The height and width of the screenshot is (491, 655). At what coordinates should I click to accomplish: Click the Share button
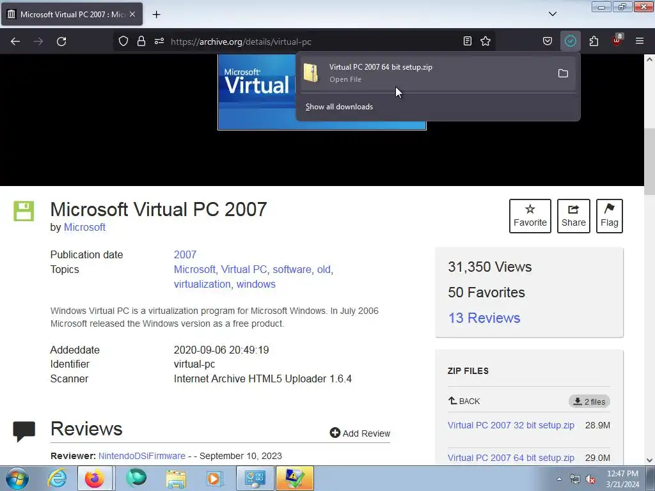574,216
